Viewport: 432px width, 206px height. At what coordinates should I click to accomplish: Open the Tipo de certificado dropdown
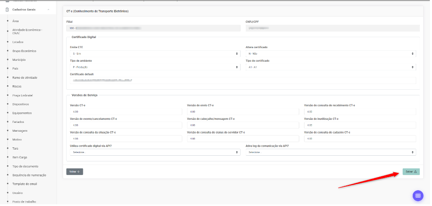[331, 67]
